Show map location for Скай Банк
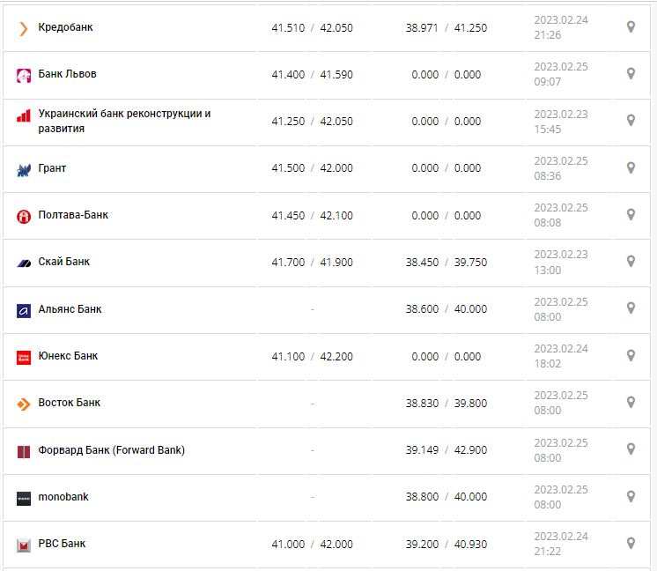Viewport: 657px width, 571px height. (x=631, y=261)
